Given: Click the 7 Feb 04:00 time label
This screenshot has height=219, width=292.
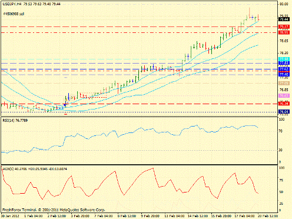Looking at the screenshot, I should (104, 216).
